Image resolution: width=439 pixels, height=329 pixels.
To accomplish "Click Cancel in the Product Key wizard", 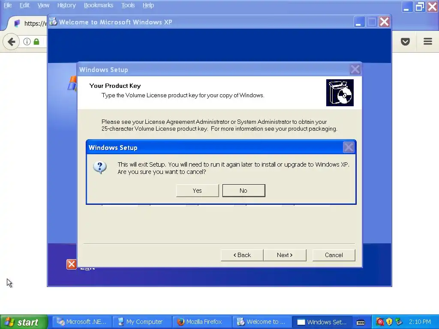I will (x=334, y=255).
